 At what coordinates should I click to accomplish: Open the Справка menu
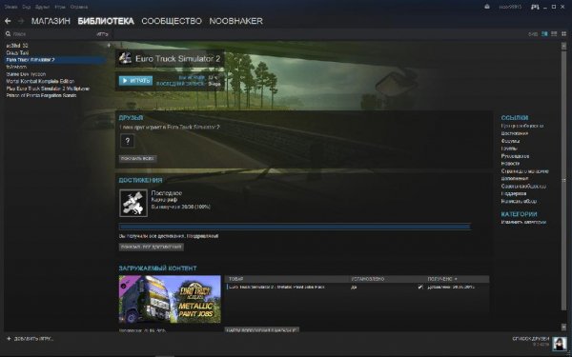(x=78, y=7)
